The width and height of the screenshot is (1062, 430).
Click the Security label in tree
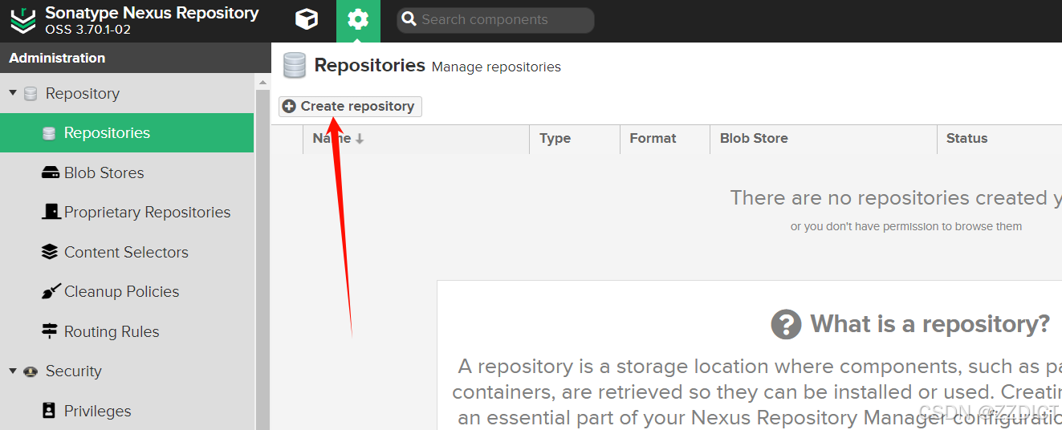74,371
